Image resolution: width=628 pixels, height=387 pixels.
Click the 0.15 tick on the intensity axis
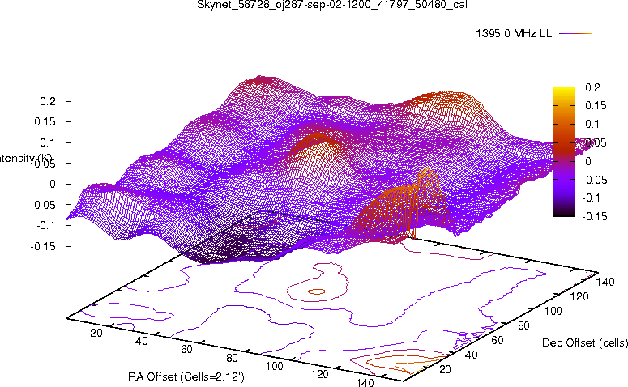45,121
